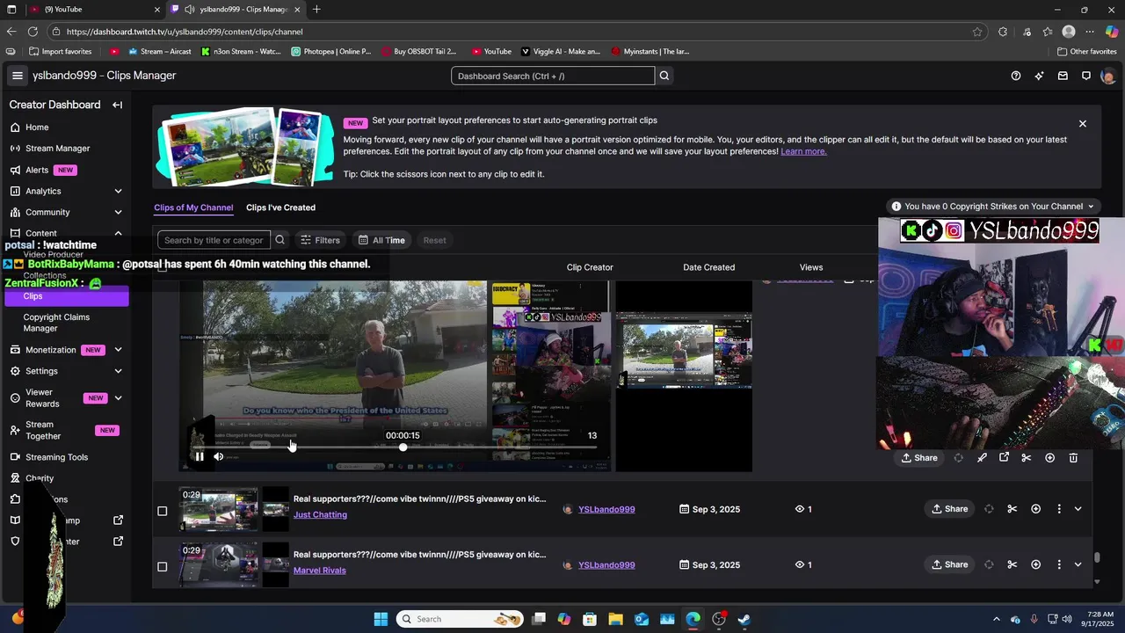Image resolution: width=1125 pixels, height=633 pixels.
Task: Click the clip title search magnifier icon
Action: pyautogui.click(x=279, y=240)
